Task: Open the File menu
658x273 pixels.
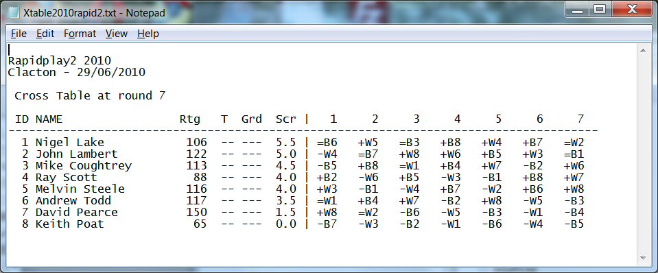Action: (x=19, y=34)
